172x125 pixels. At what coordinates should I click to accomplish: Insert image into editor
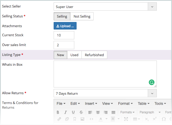tap(82, 119)
